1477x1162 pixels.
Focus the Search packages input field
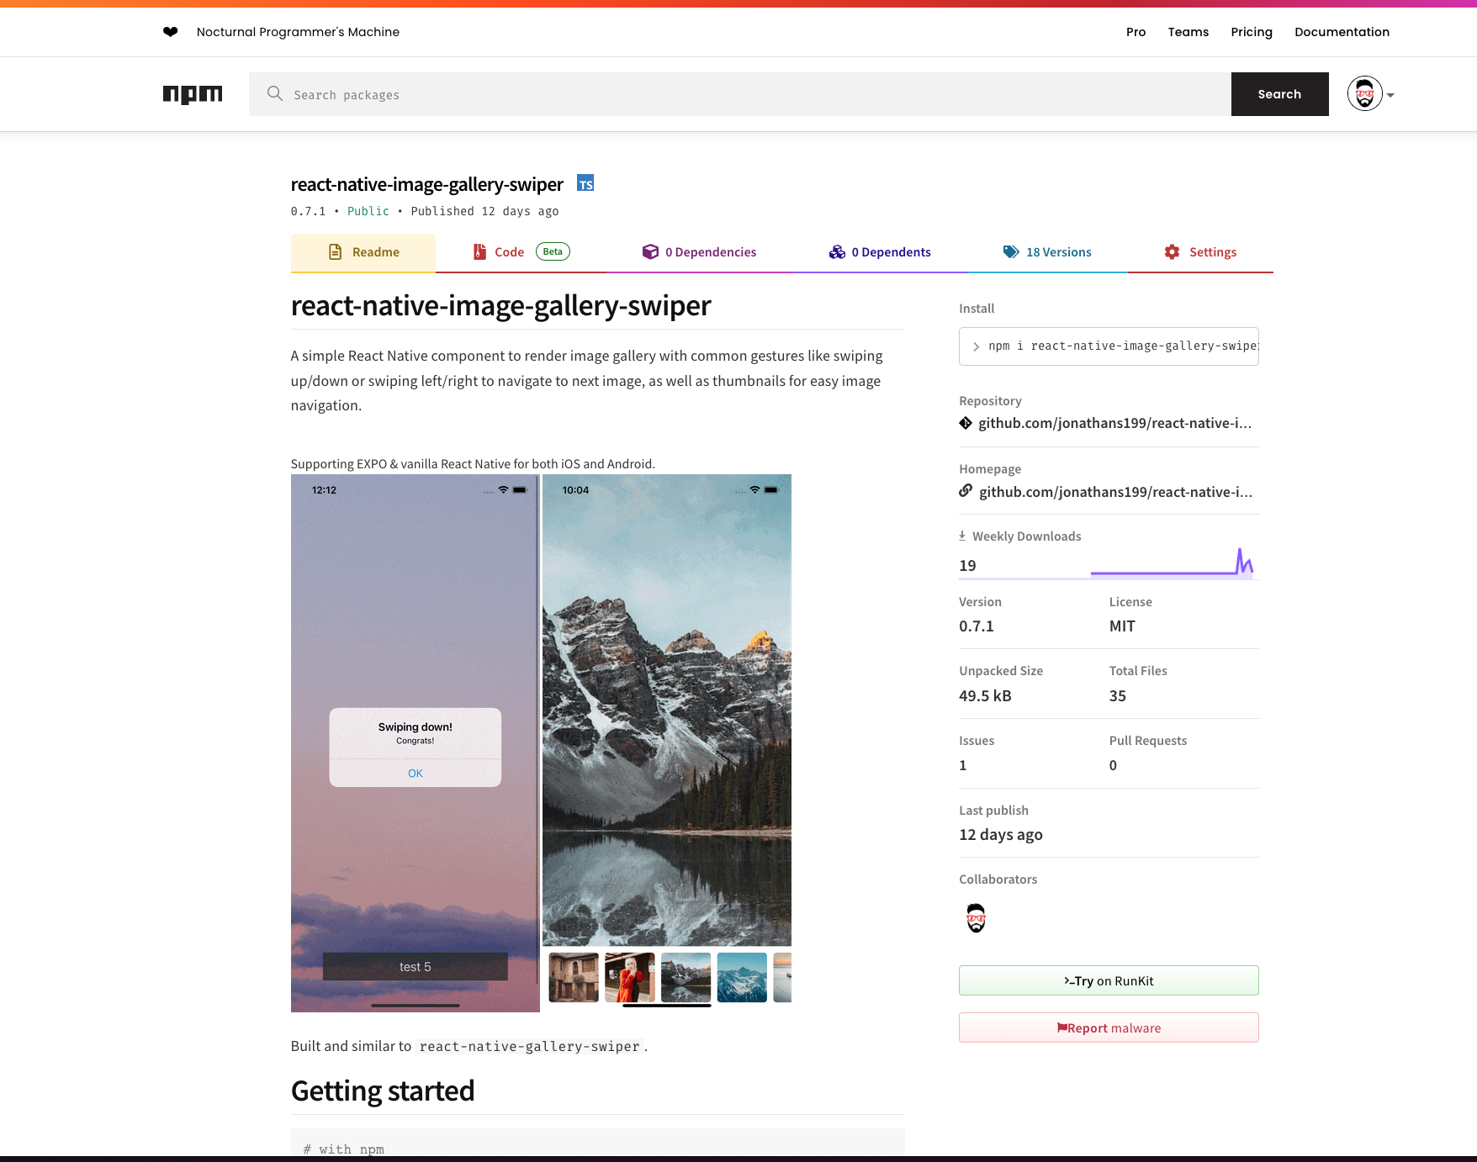tap(740, 94)
